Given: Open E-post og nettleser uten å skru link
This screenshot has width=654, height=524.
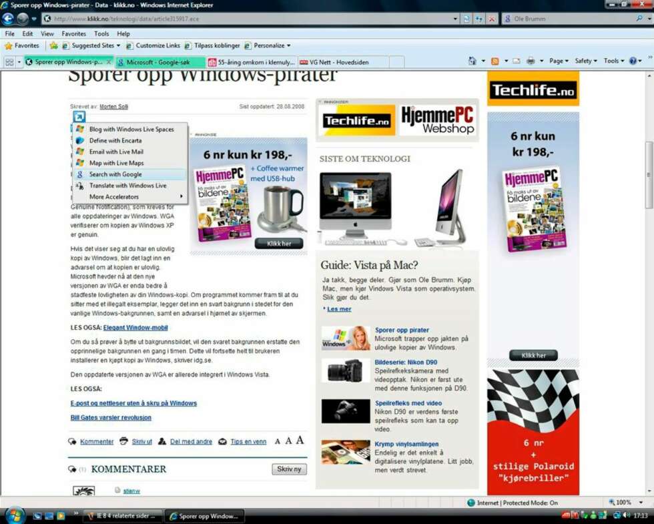Looking at the screenshot, I should click(133, 403).
